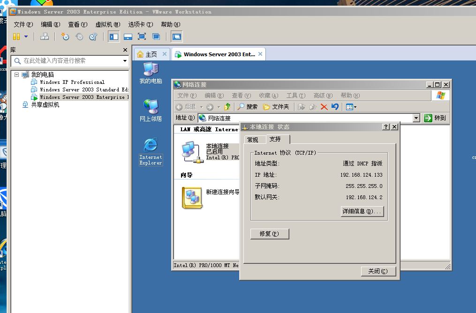This screenshot has width=476, height=313.
Task: Select Windows XP Professional in the library
Action: pos(72,82)
